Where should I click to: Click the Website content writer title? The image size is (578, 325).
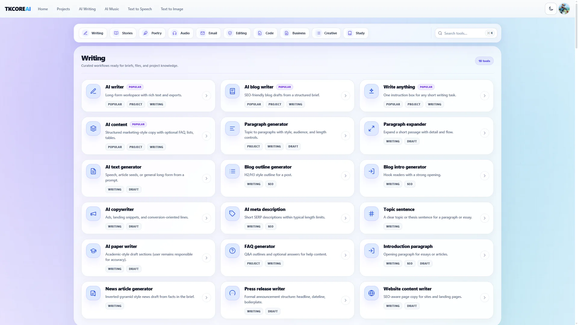coord(407,289)
